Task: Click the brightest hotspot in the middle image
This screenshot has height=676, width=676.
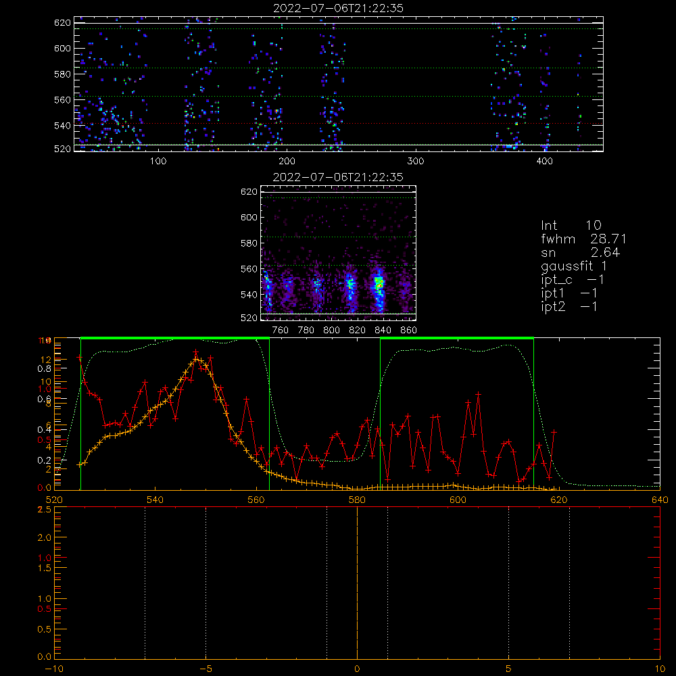Action: click(379, 284)
